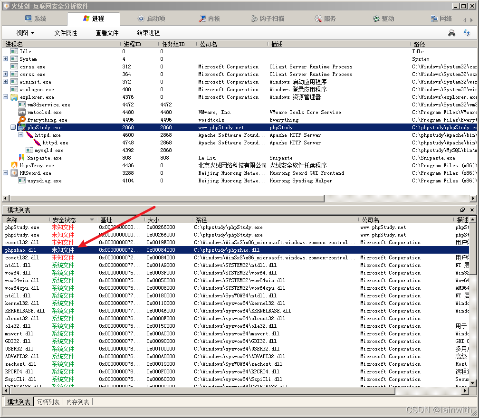Click the 安全状态 column sort arrow
The height and width of the screenshot is (418, 479).
coord(92,220)
